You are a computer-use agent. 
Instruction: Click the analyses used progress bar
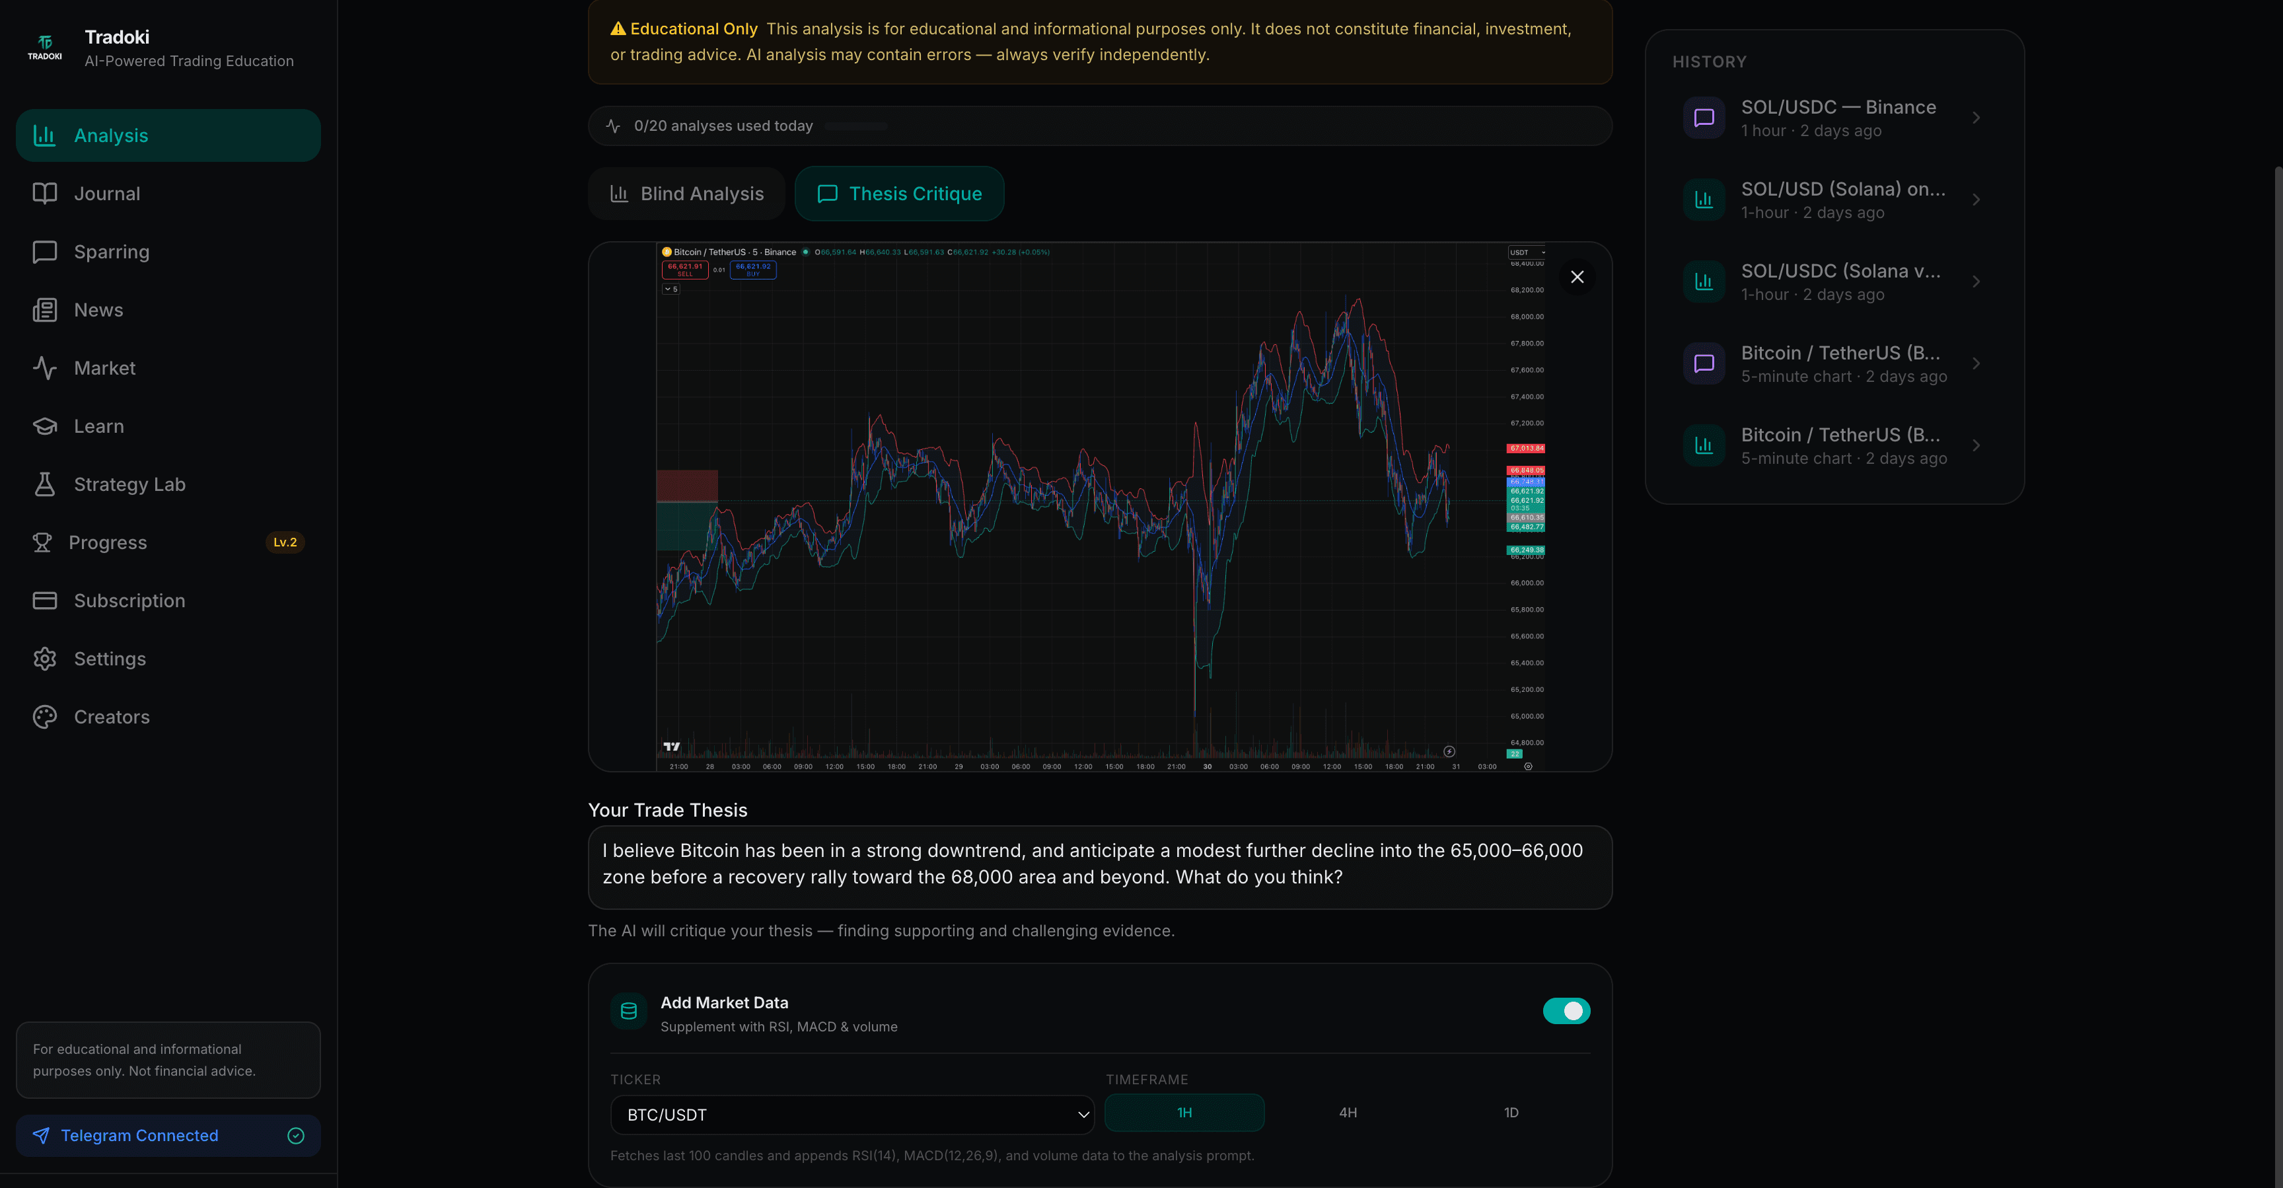pyautogui.click(x=855, y=126)
